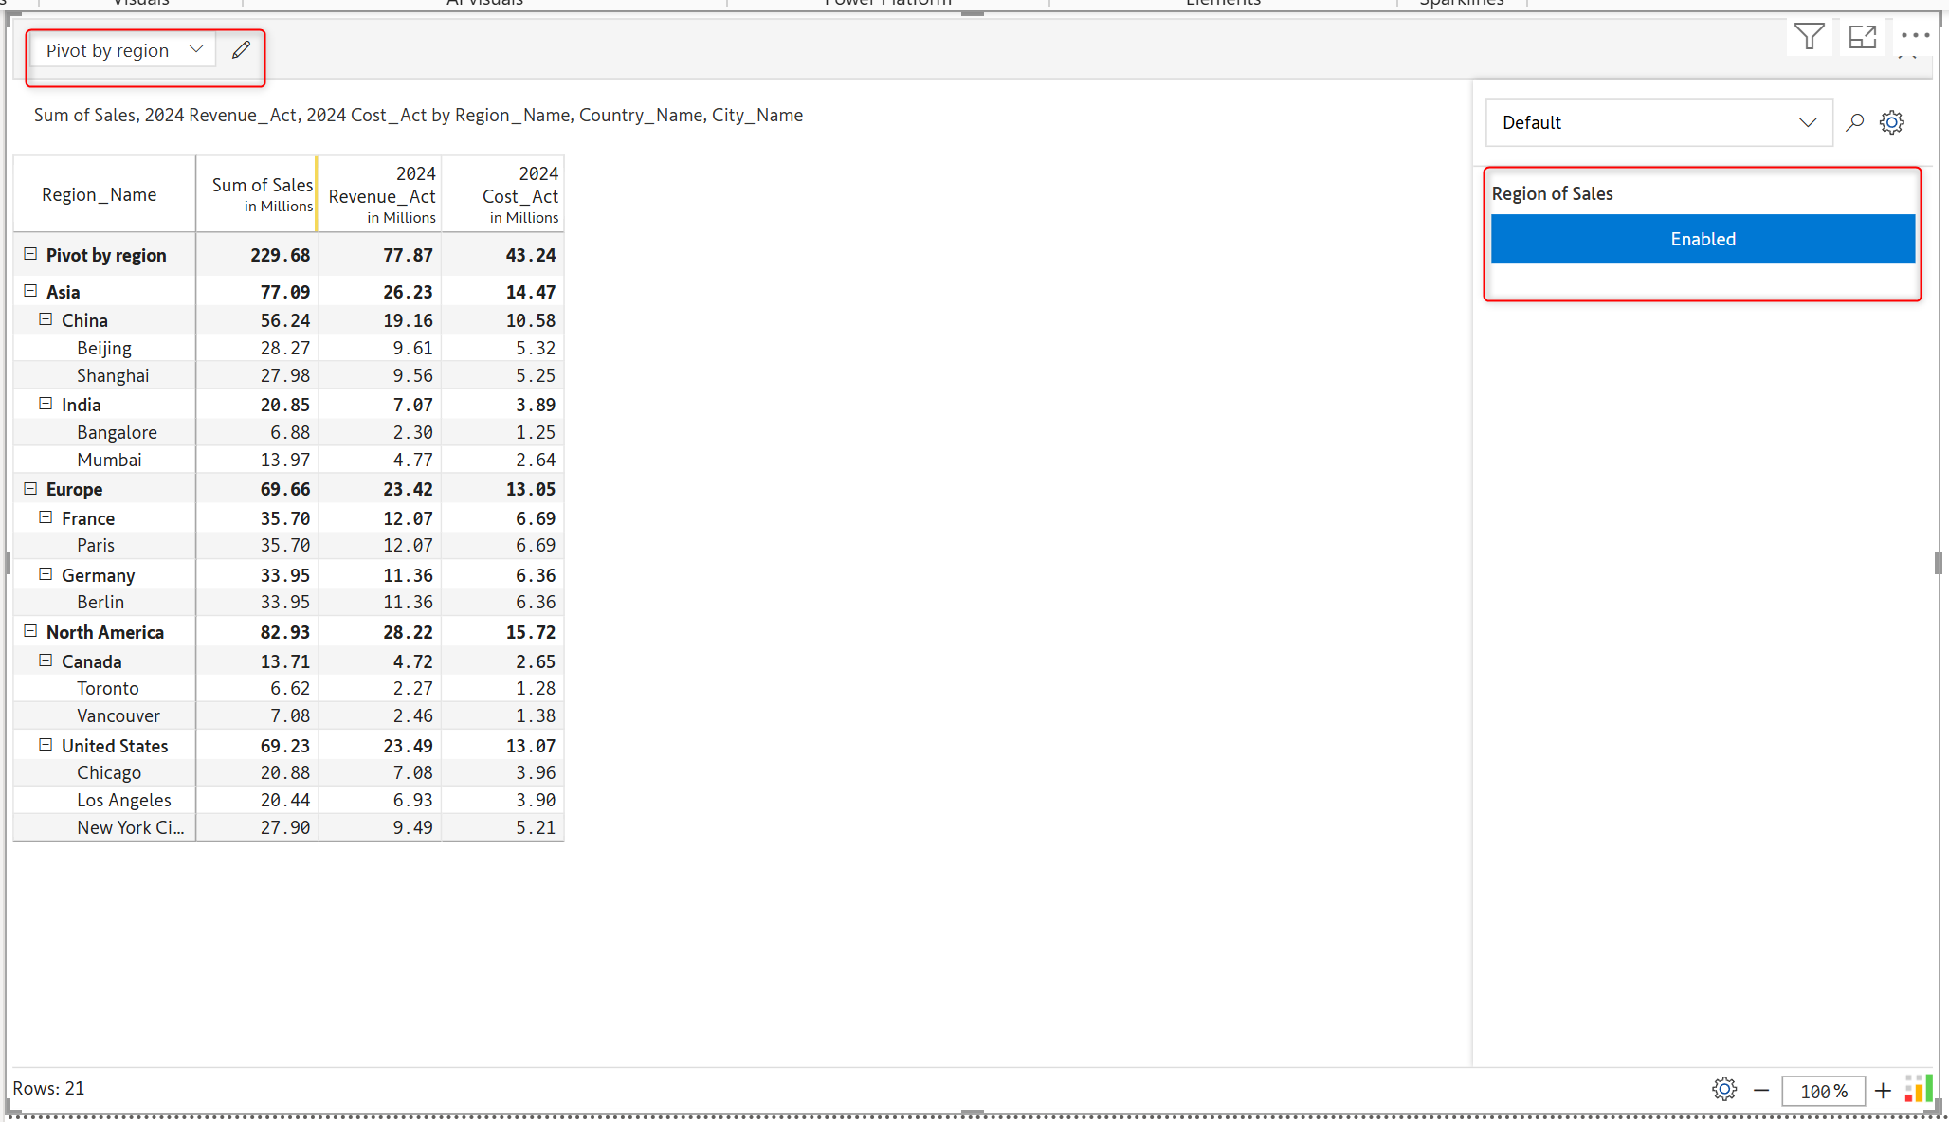Open settings gear beside Default dropdown
Image resolution: width=1949 pixels, height=1122 pixels.
(x=1892, y=122)
